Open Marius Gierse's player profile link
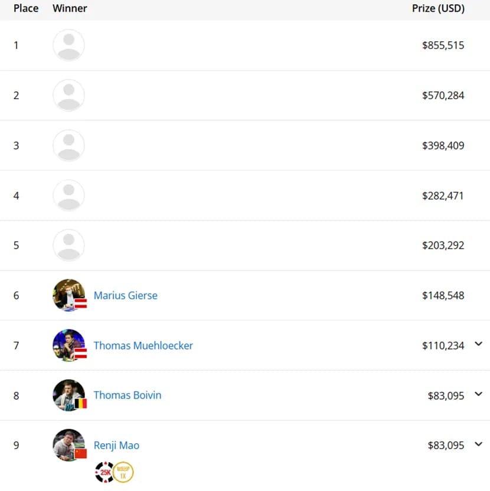Viewport: 490px width, 491px height. pos(126,295)
